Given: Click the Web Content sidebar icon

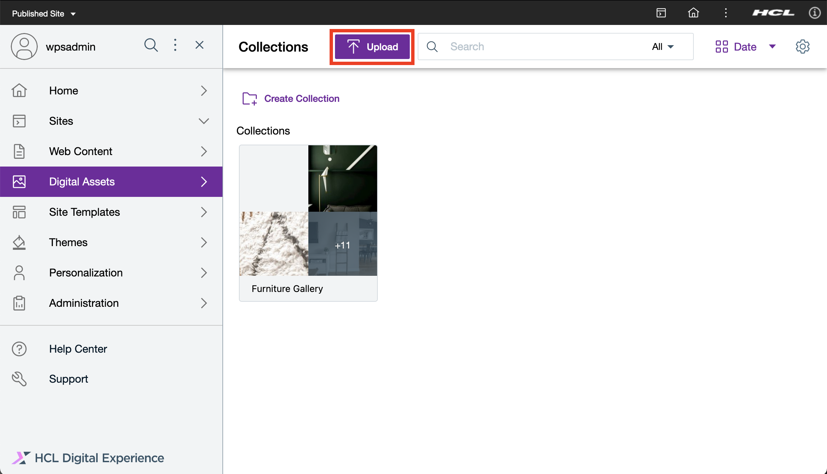Looking at the screenshot, I should (x=19, y=151).
